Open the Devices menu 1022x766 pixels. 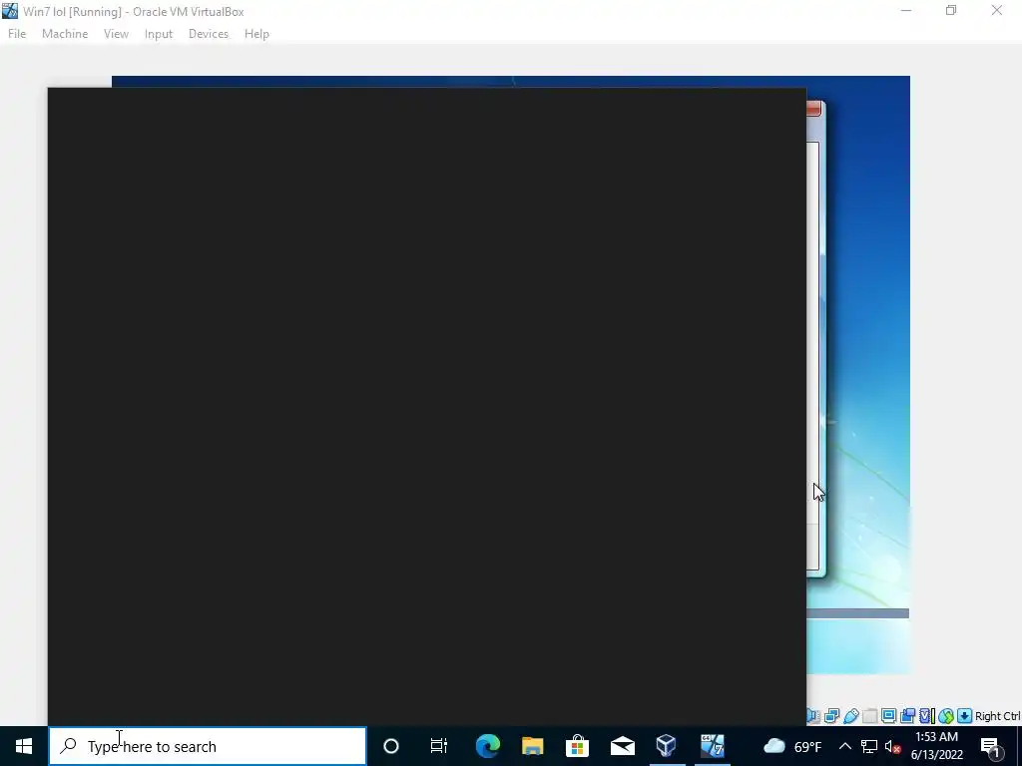click(209, 34)
